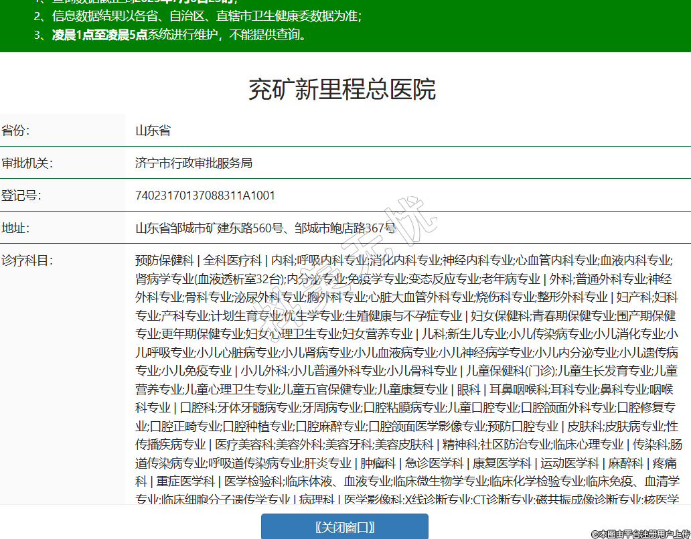Click the 肾病学专业(血液透析室32台) entry
The height and width of the screenshot is (539, 691).
click(x=210, y=279)
